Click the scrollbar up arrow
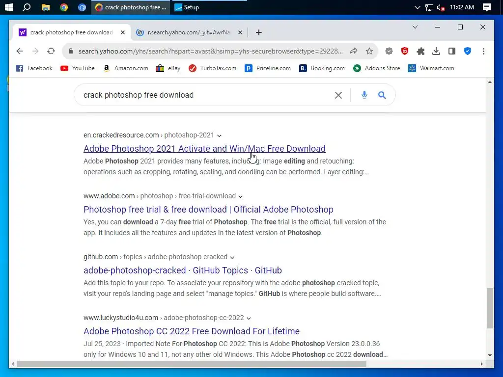The height and width of the screenshot is (377, 503). tap(490, 82)
